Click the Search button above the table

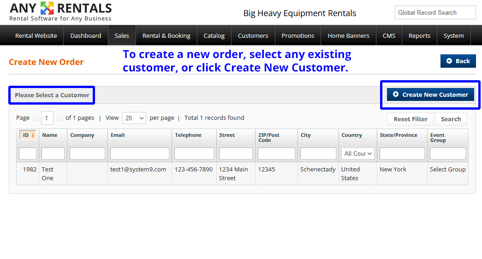tap(451, 119)
